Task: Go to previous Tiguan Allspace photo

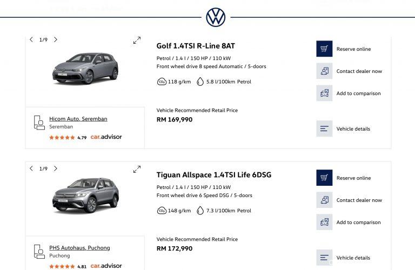Action: point(31,168)
